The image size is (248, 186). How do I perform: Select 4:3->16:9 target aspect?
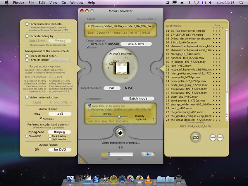pos(136,44)
